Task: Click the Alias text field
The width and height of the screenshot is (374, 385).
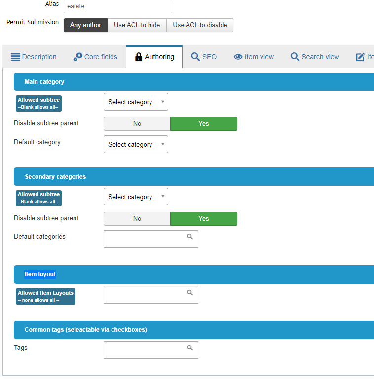Action: click(117, 6)
